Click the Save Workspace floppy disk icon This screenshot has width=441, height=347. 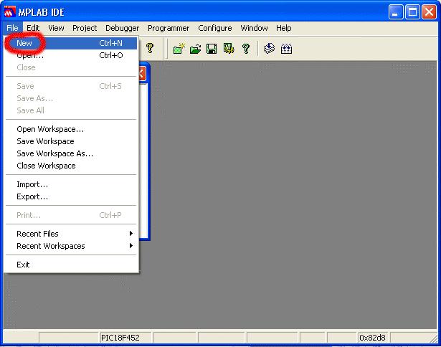pyautogui.click(x=212, y=49)
